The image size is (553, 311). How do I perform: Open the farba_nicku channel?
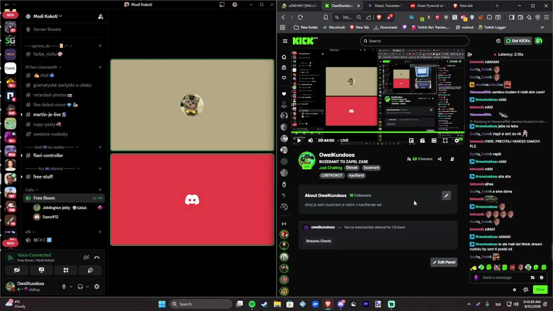[x=48, y=54]
